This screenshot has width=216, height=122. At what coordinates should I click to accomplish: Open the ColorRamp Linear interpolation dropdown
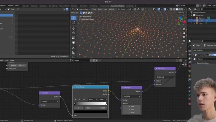[103, 99]
